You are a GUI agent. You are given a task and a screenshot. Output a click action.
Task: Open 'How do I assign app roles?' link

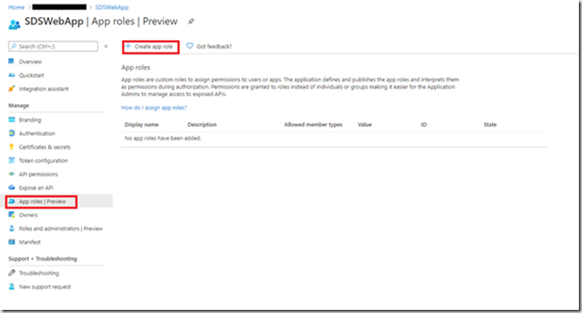coord(154,108)
